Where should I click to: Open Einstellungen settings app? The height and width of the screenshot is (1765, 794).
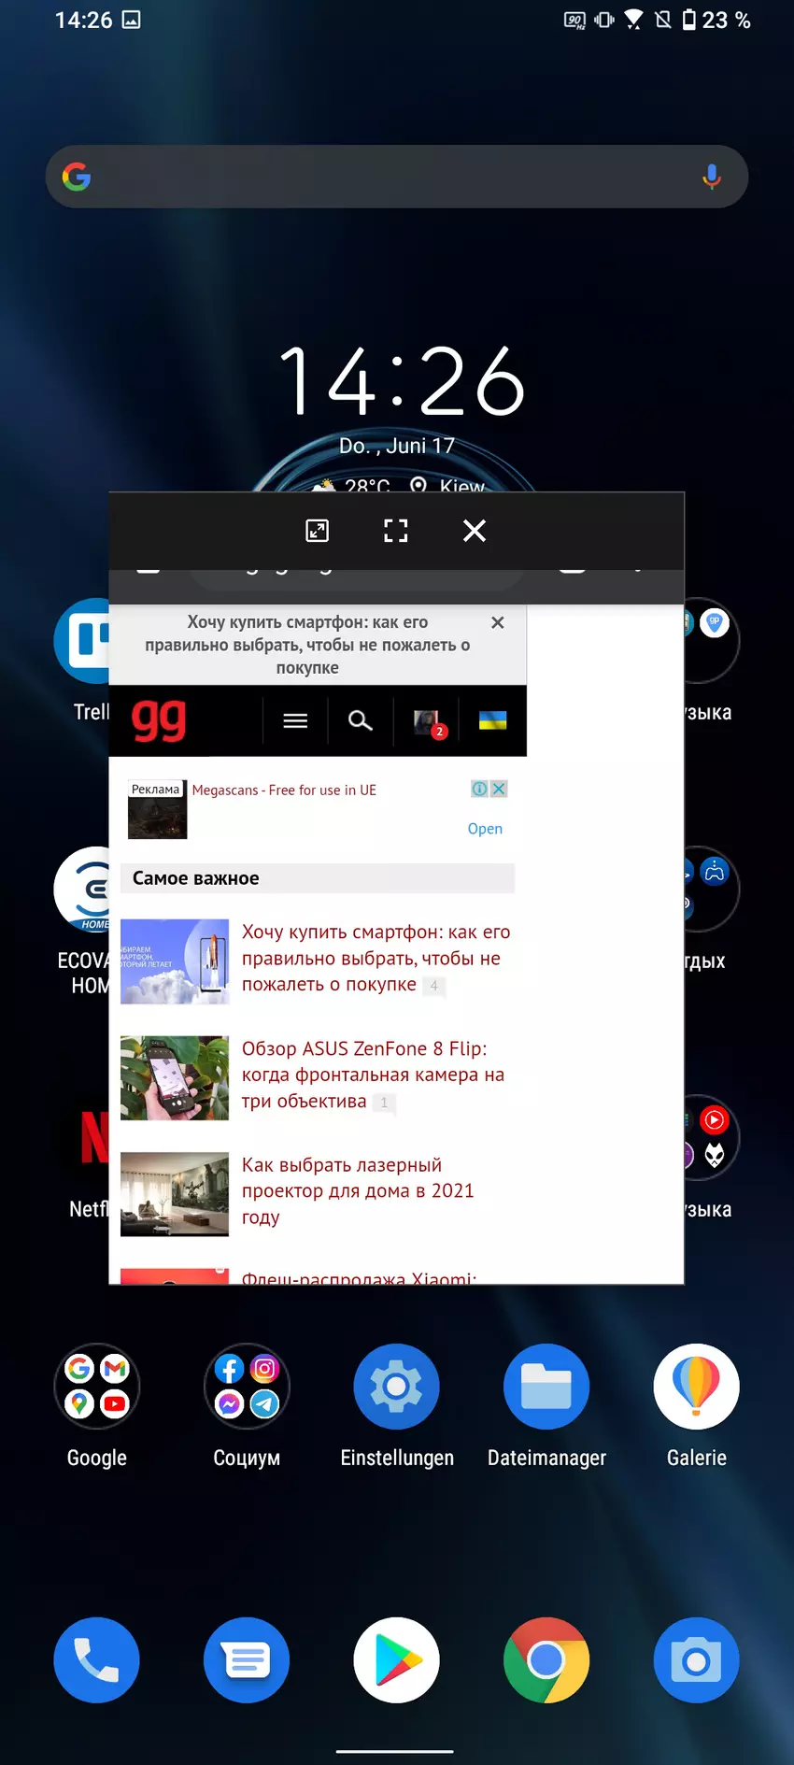click(x=397, y=1387)
